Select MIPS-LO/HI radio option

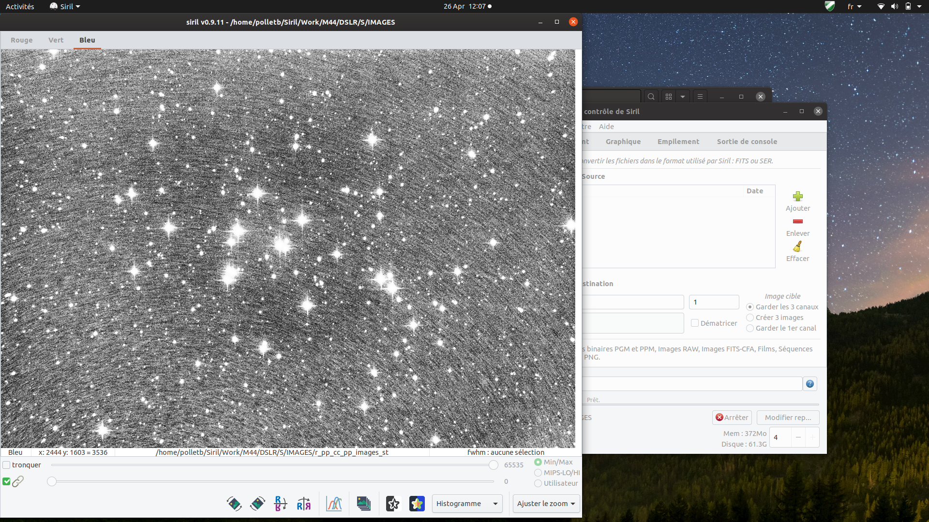[x=538, y=473]
